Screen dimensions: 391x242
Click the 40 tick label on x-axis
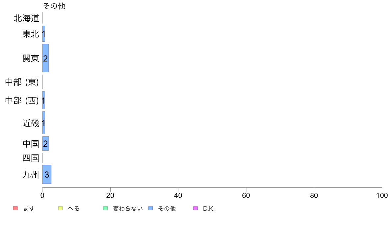pyautogui.click(x=178, y=196)
